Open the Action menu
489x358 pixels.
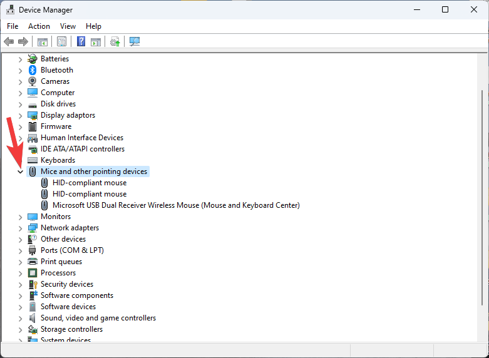click(39, 26)
